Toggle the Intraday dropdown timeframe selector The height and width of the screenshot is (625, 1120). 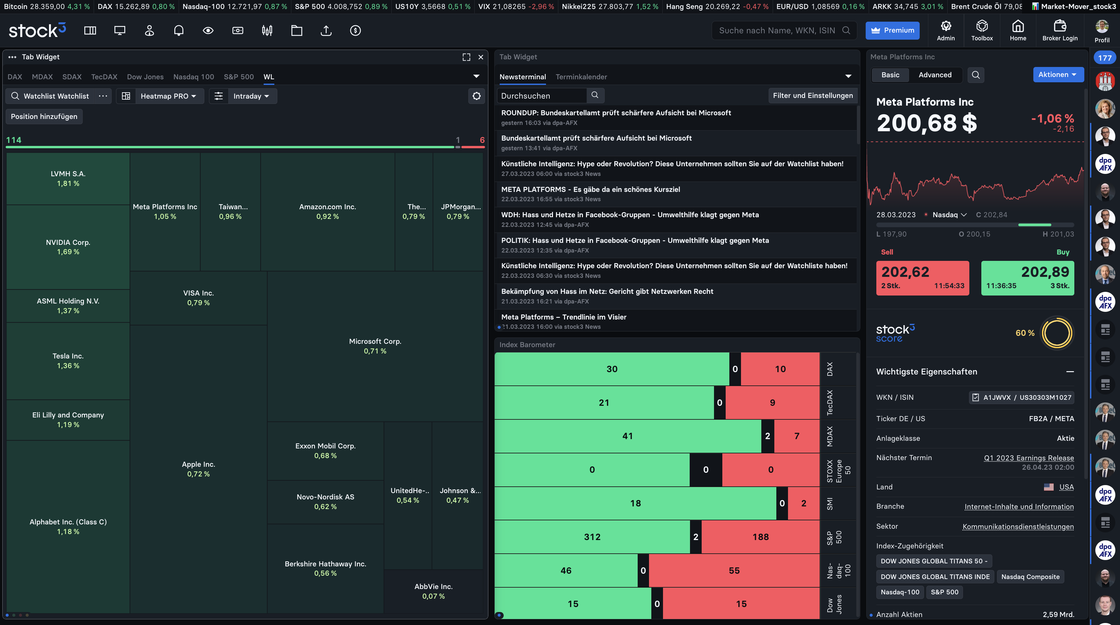(x=251, y=95)
